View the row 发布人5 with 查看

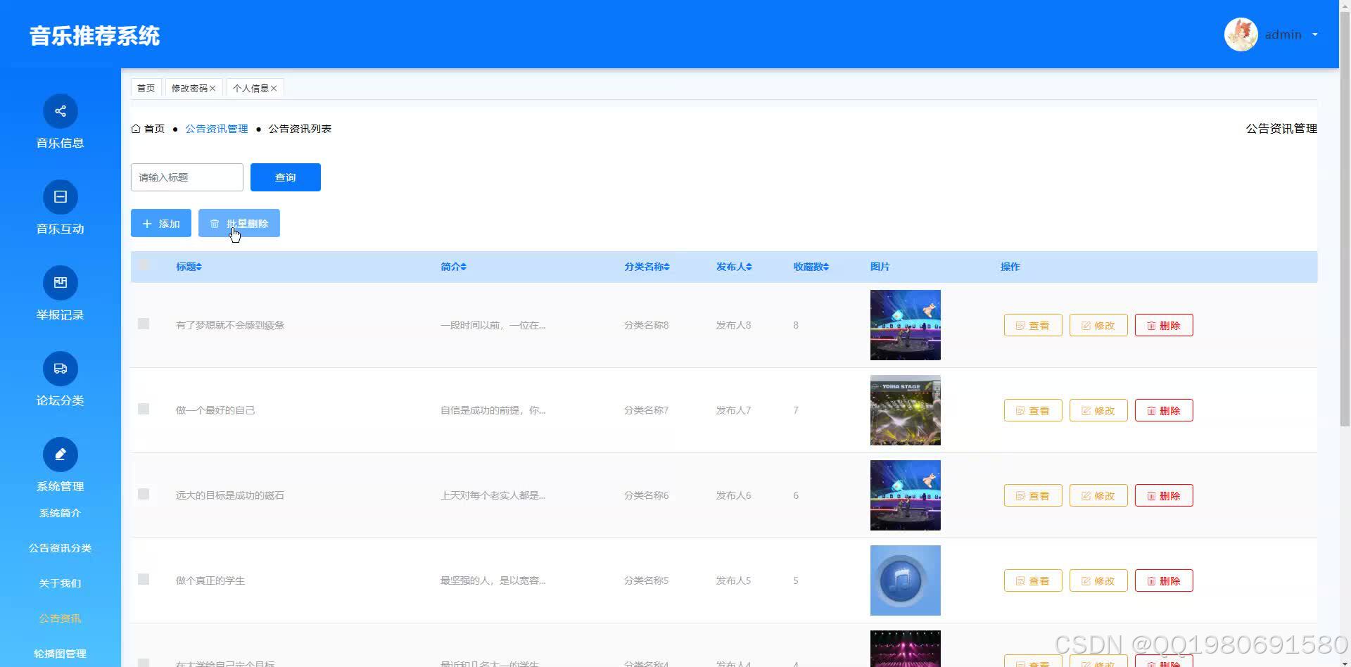[x=1033, y=580]
